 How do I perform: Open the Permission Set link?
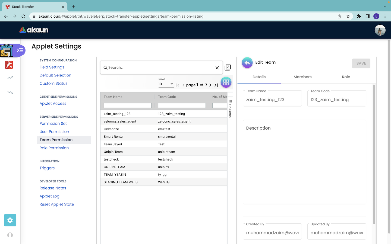pyautogui.click(x=53, y=124)
